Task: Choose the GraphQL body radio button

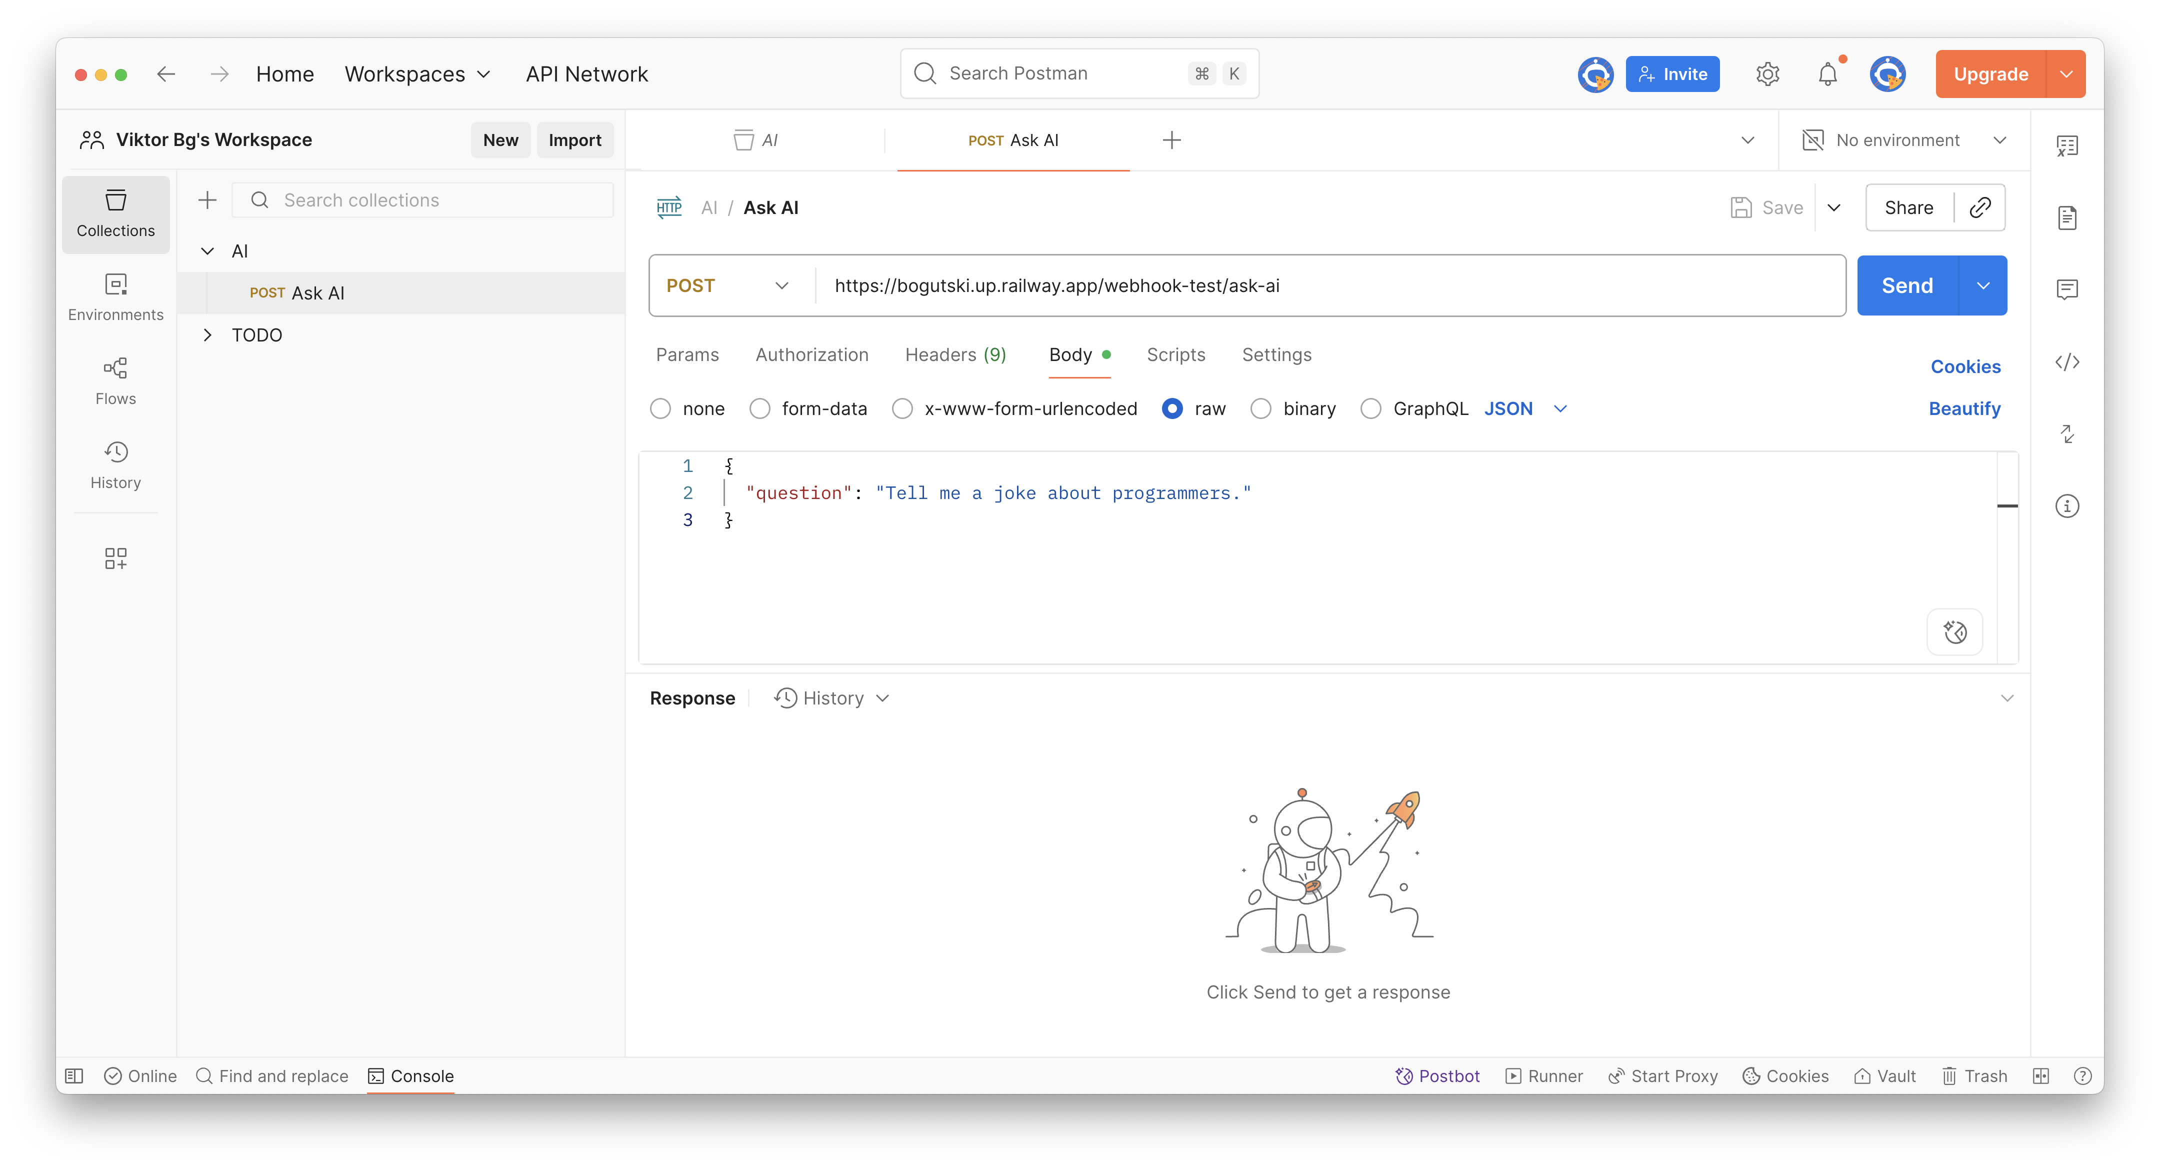Action: [1371, 408]
